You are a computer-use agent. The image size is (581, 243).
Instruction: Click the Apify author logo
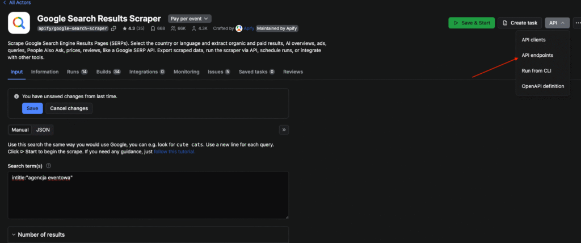click(x=239, y=28)
